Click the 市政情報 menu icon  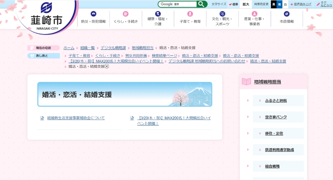[x=287, y=14]
